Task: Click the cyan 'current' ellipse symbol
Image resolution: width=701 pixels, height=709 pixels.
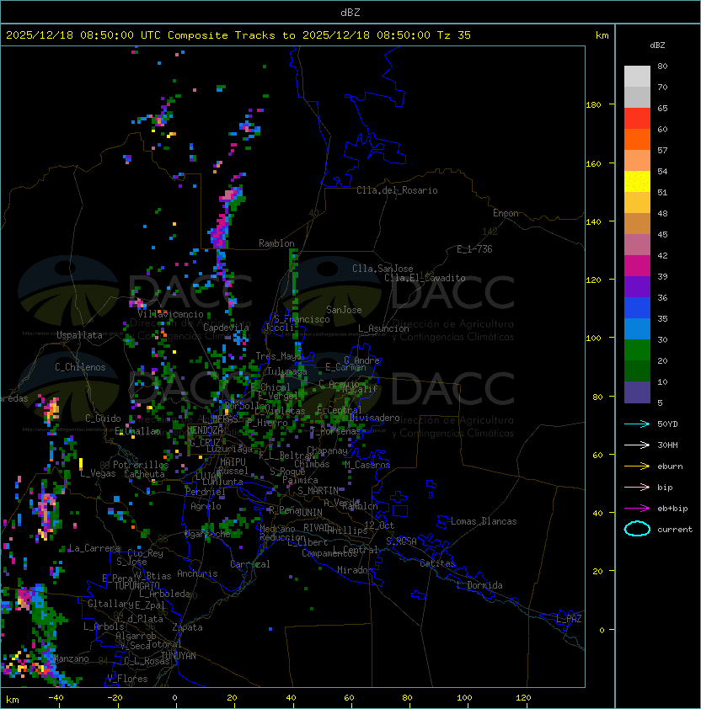Action: click(x=637, y=529)
